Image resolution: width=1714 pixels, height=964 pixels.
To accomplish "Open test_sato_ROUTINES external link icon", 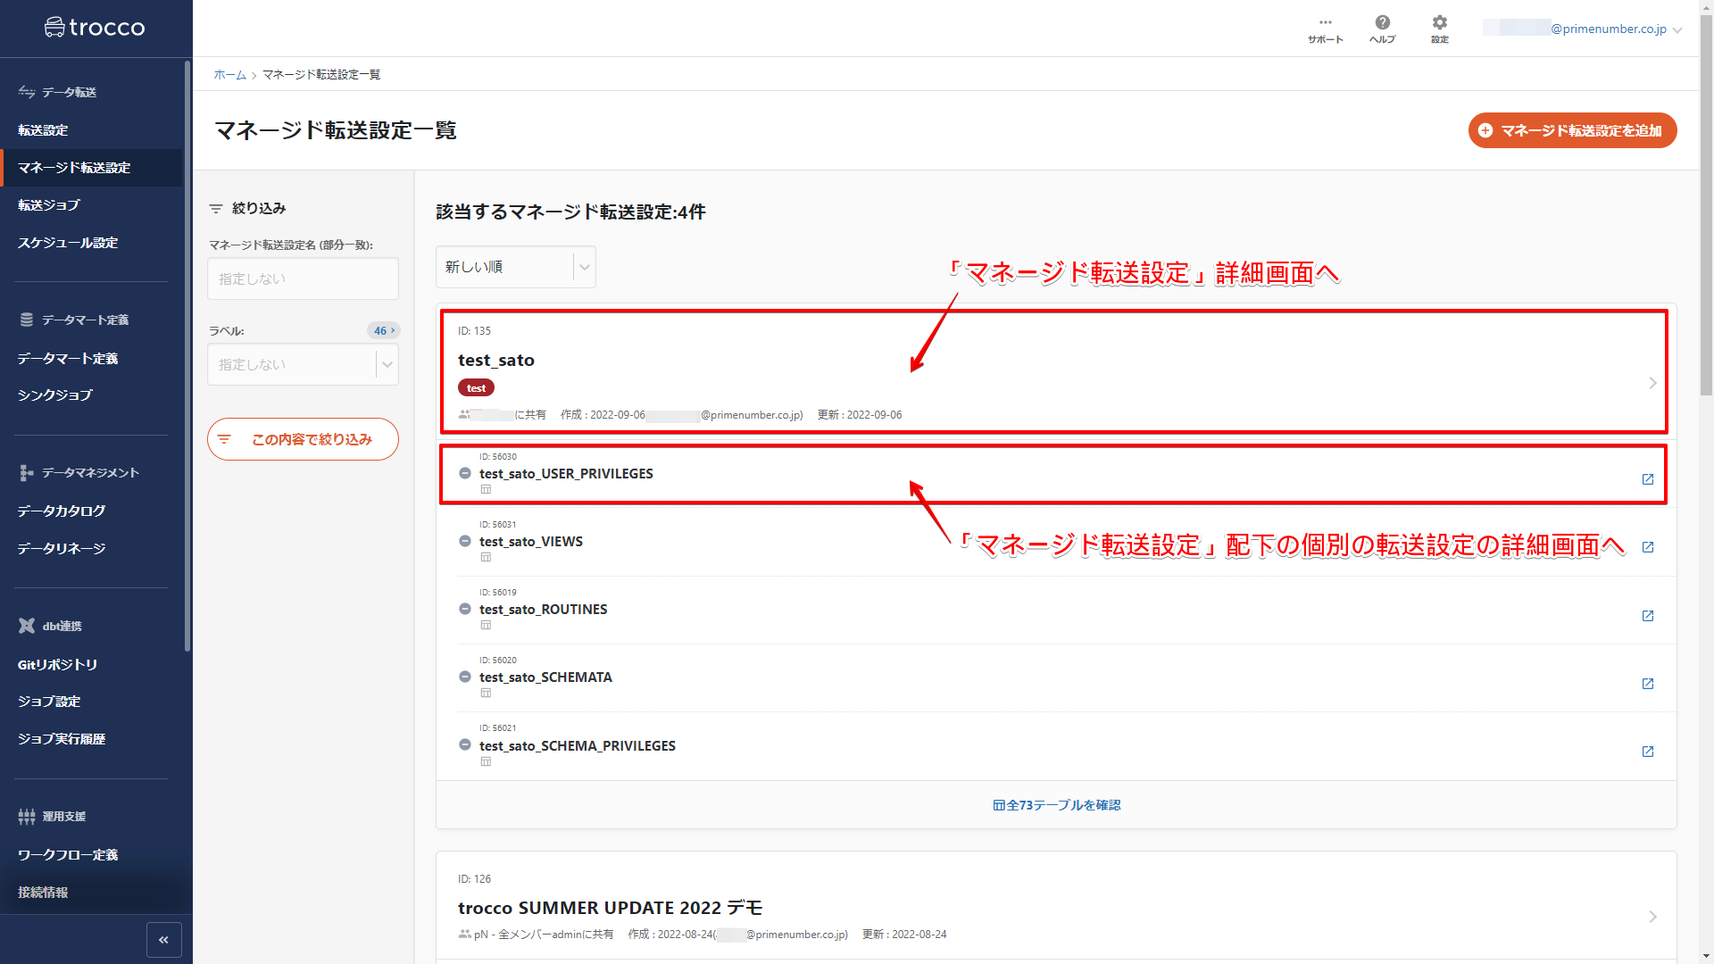I will [x=1648, y=616].
